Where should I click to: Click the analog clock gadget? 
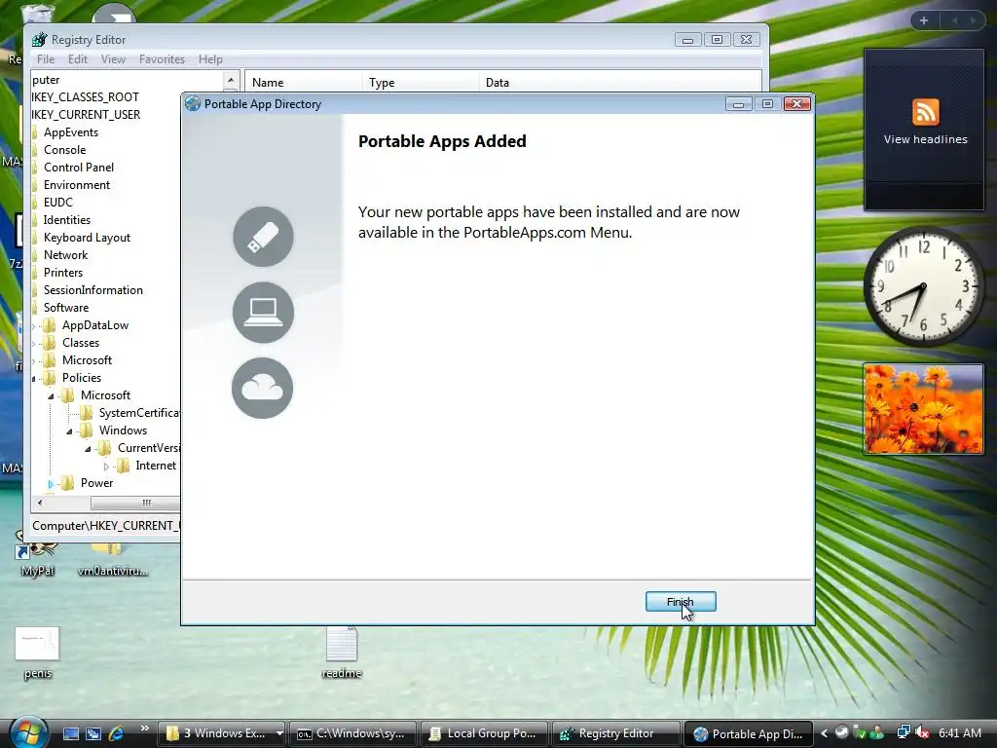point(924,287)
